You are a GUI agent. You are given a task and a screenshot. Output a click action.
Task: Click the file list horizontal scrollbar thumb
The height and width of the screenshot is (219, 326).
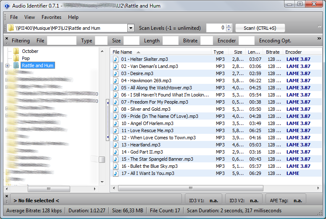pos(191,188)
